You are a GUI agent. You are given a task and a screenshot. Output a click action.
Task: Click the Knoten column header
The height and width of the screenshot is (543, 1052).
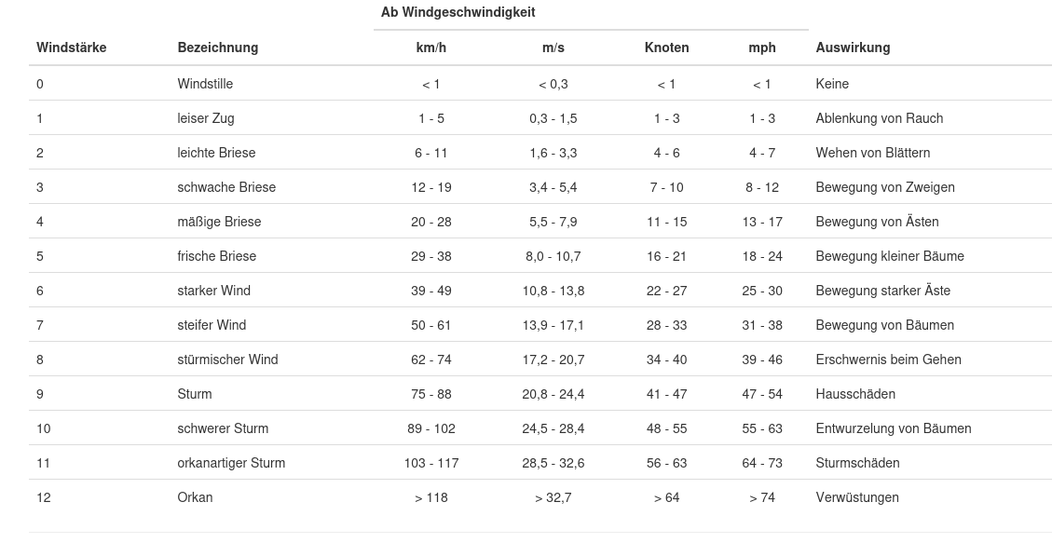tap(666, 48)
